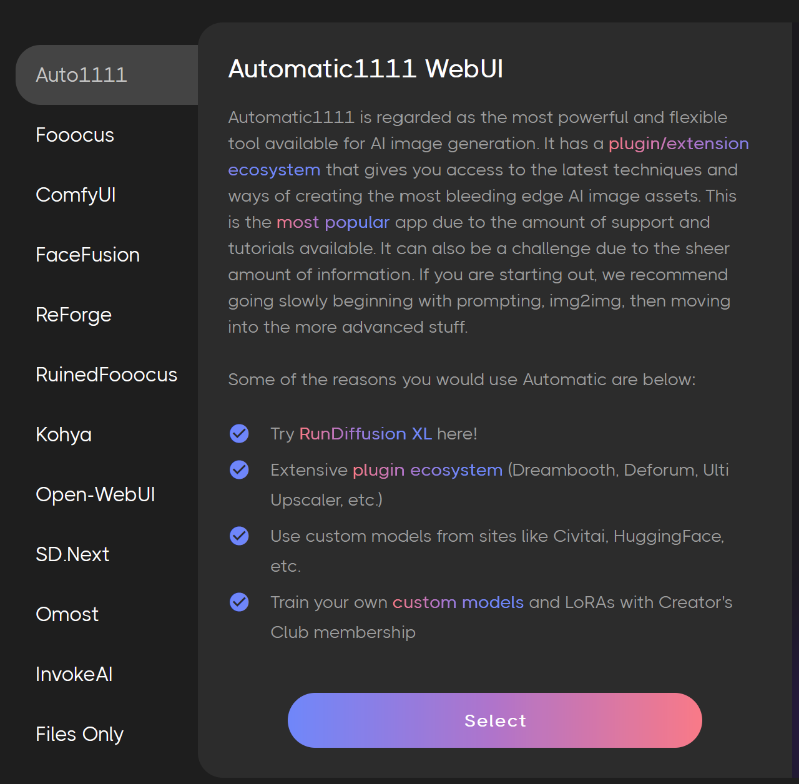Screen dimensions: 799x784
Task: Open the RuinedFooocus tab
Action: (x=106, y=375)
